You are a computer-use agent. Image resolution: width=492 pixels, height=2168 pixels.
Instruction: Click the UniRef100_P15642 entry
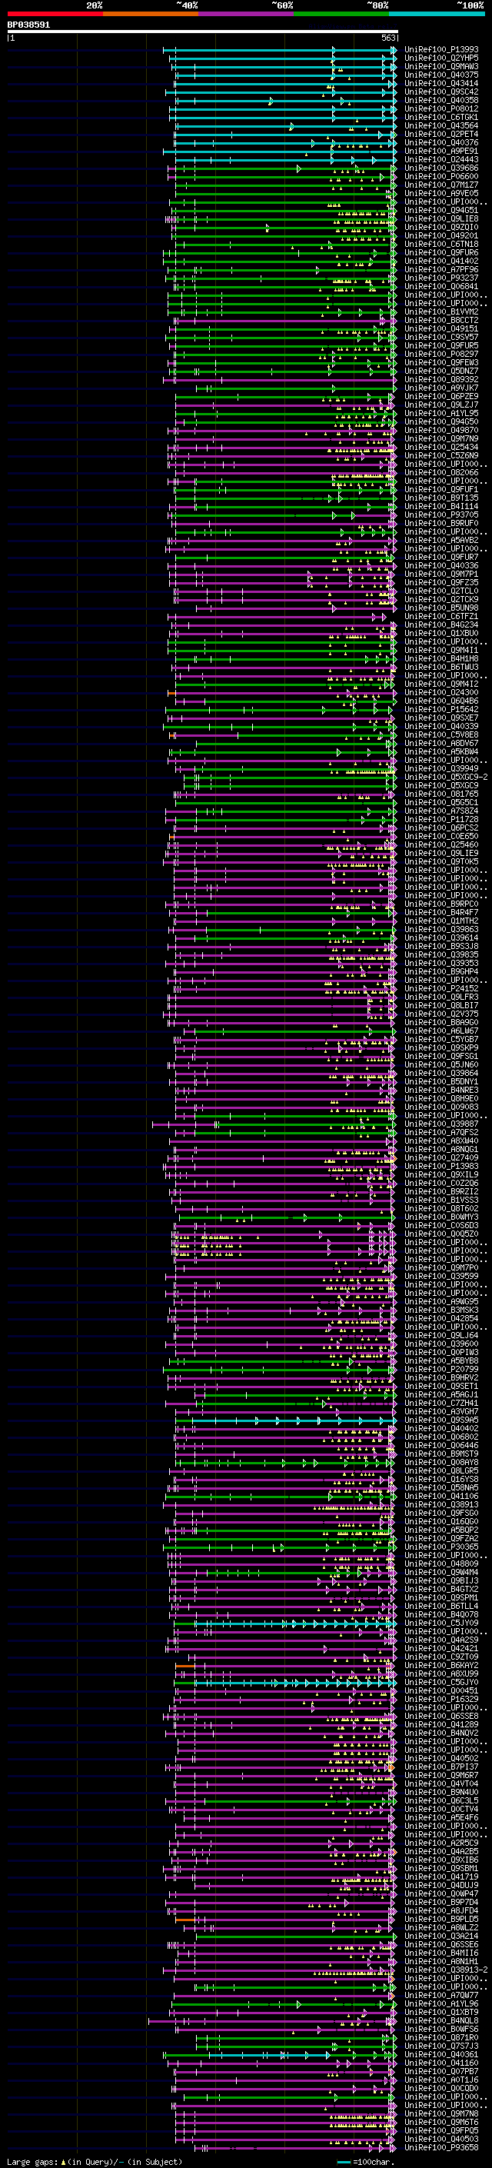pos(441,710)
